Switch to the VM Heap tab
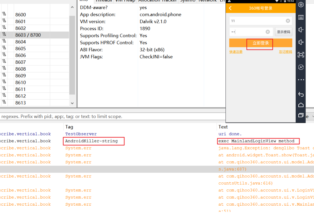314x213 pixels. point(125,1)
